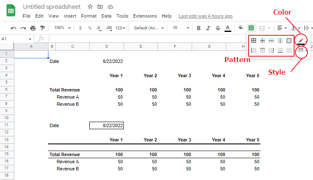Viewport: 313px width, 180px height.
Task: Decrease decimal places
Action: [99, 28]
